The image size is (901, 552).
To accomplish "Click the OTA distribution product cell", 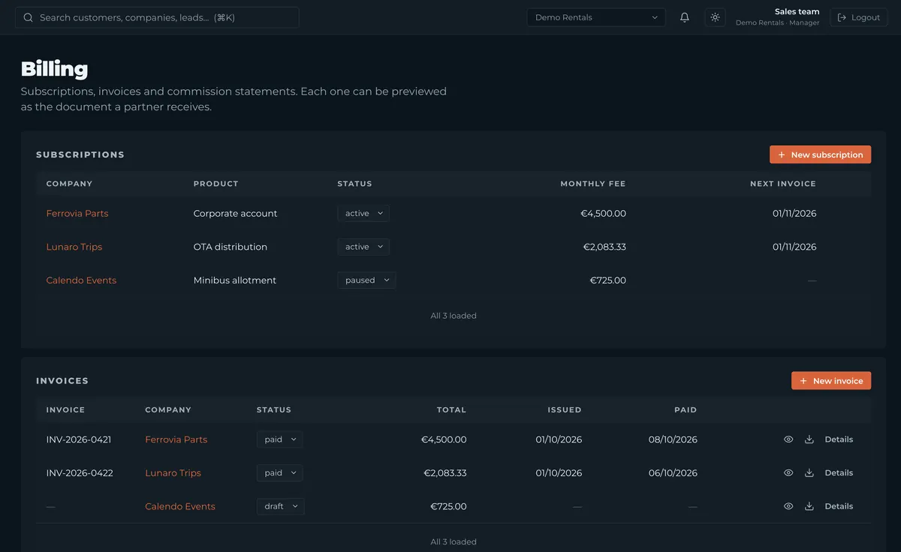I will [x=230, y=247].
